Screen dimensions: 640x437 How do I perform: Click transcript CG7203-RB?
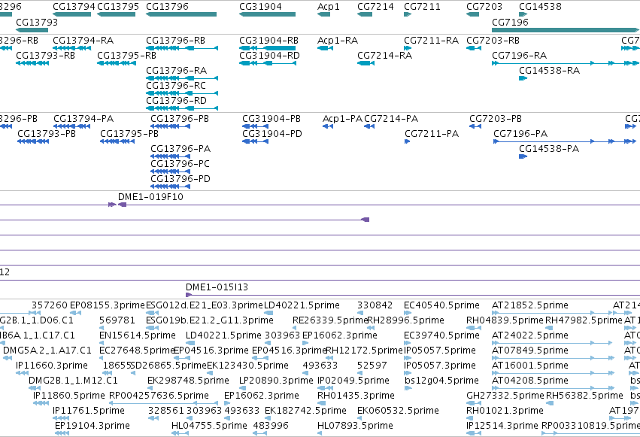[493, 41]
